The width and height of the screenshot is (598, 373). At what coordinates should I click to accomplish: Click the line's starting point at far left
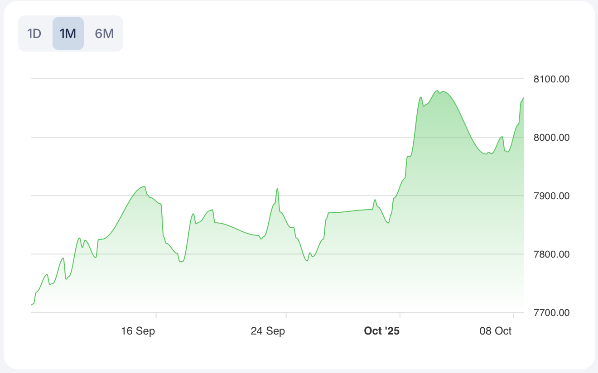[31, 305]
